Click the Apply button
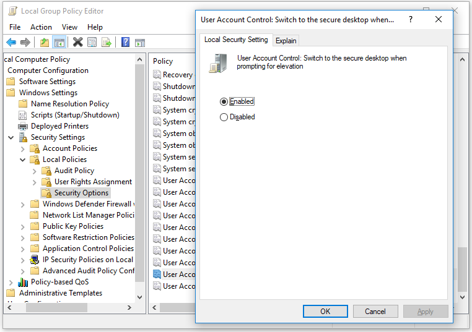472x332 pixels. (426, 311)
